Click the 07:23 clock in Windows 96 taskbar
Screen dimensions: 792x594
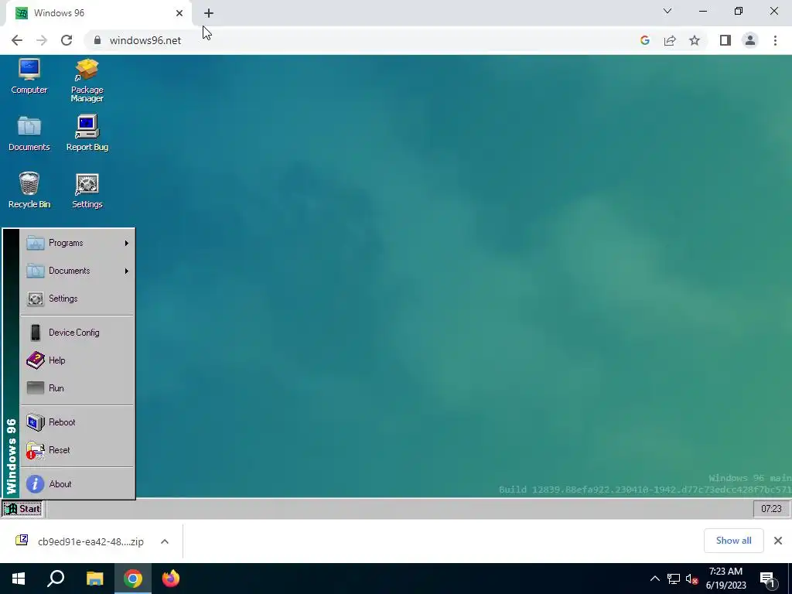[771, 509]
